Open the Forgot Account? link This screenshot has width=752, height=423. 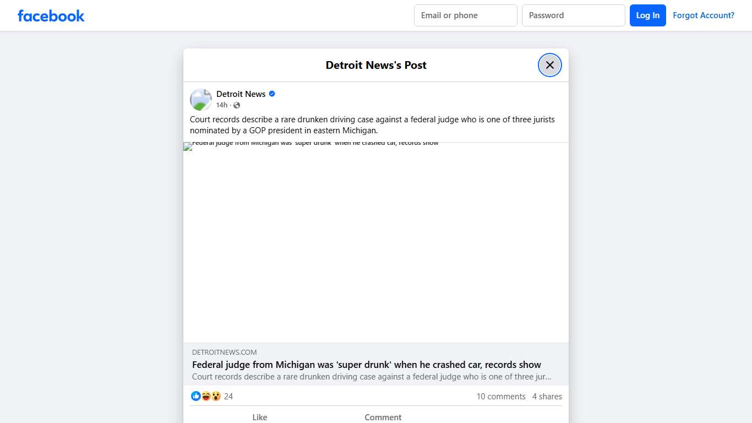coord(703,15)
